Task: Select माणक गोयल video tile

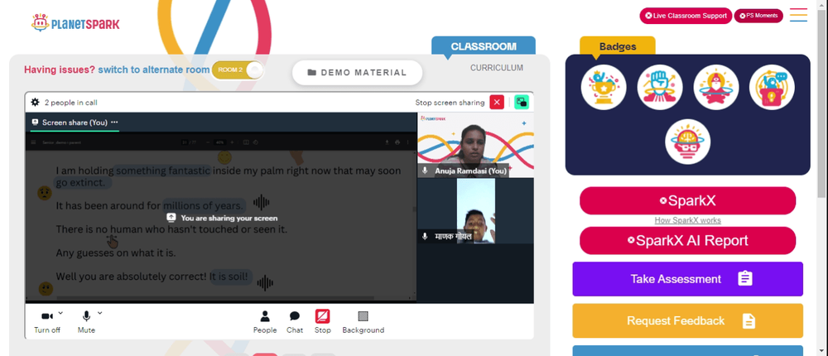Action: tap(475, 211)
